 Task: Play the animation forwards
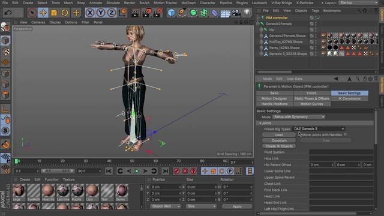click(137, 171)
